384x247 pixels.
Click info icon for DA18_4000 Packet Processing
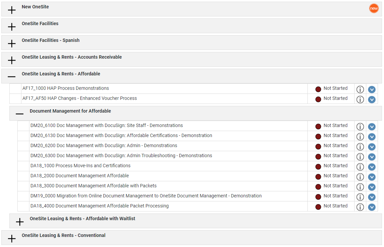(360, 207)
